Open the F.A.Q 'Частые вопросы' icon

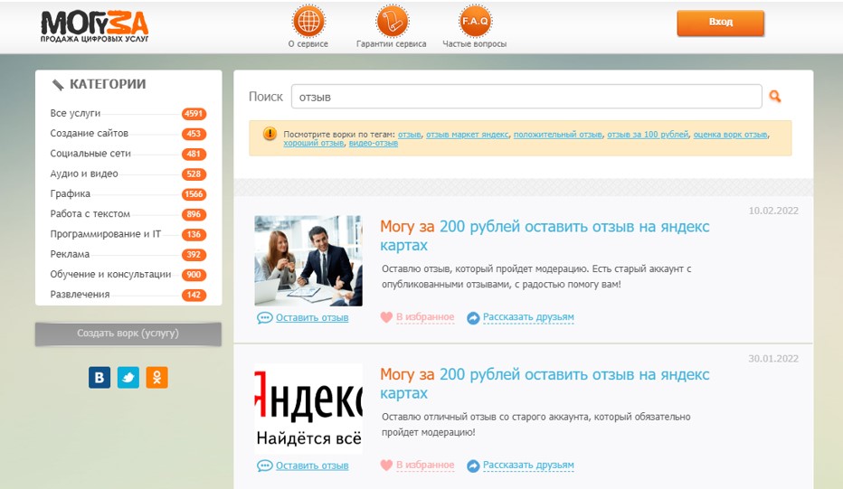point(475,22)
